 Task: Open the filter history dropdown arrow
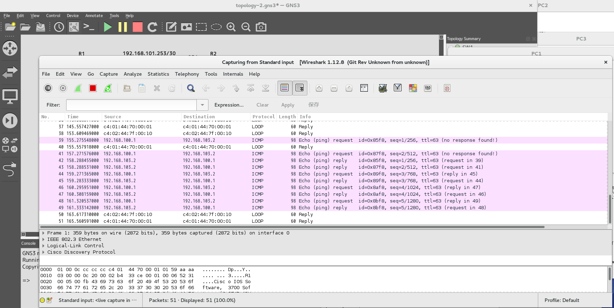(x=202, y=105)
